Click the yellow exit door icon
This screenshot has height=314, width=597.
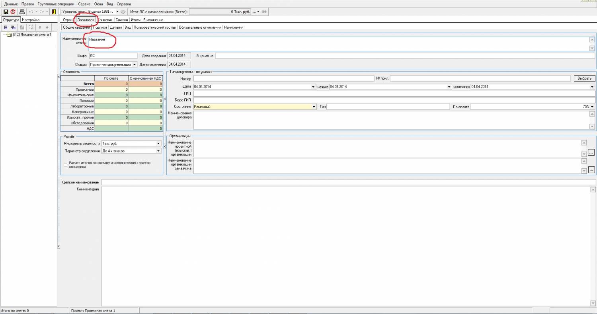click(x=54, y=12)
